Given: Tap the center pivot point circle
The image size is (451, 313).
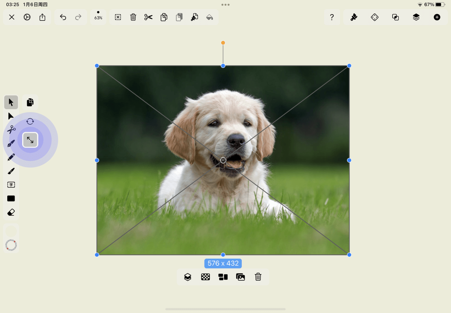Looking at the screenshot, I should [x=223, y=160].
